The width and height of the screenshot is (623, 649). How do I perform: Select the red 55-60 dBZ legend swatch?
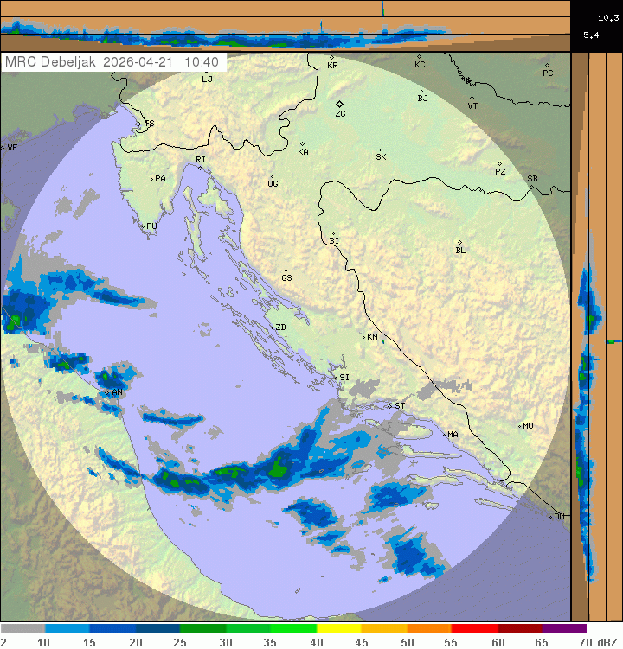[474, 629]
